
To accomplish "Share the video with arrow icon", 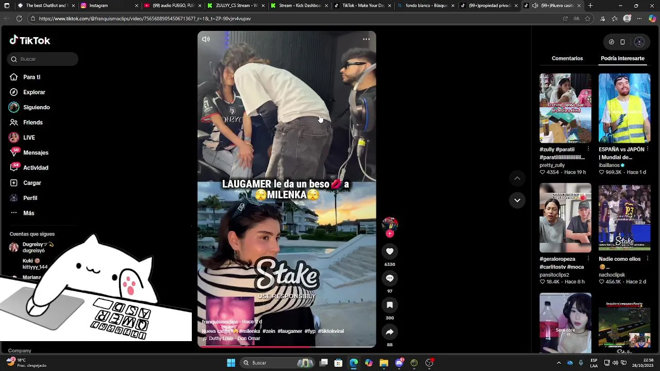I will [x=390, y=332].
